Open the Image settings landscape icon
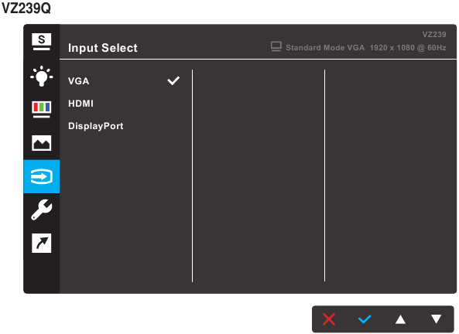The image size is (459, 334). (41, 143)
